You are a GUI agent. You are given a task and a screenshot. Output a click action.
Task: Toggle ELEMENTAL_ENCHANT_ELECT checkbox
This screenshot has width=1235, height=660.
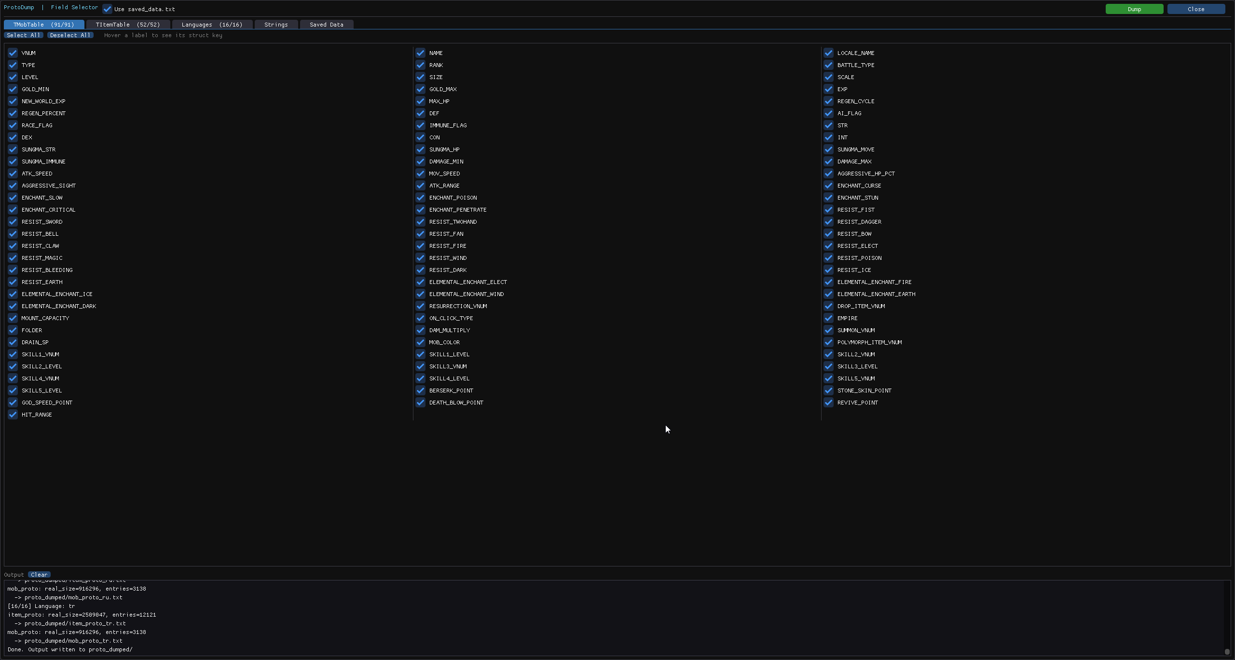coord(421,282)
